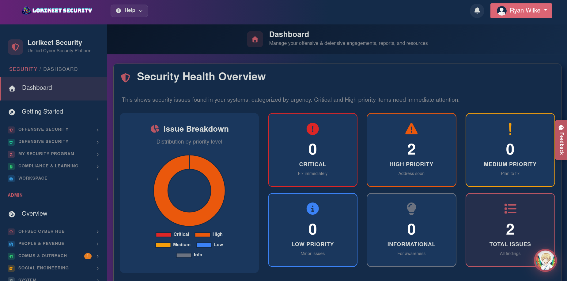Click the Getting Started compass icon
This screenshot has width=567, height=281.
11,112
